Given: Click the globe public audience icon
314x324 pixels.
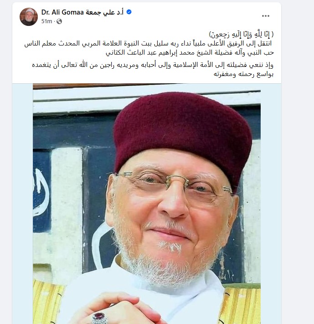Looking at the screenshot, I should [x=59, y=21].
